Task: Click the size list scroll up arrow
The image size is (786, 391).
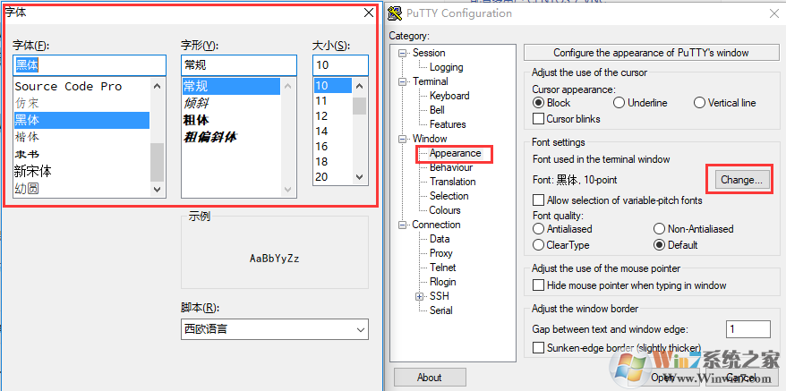Action: point(359,86)
